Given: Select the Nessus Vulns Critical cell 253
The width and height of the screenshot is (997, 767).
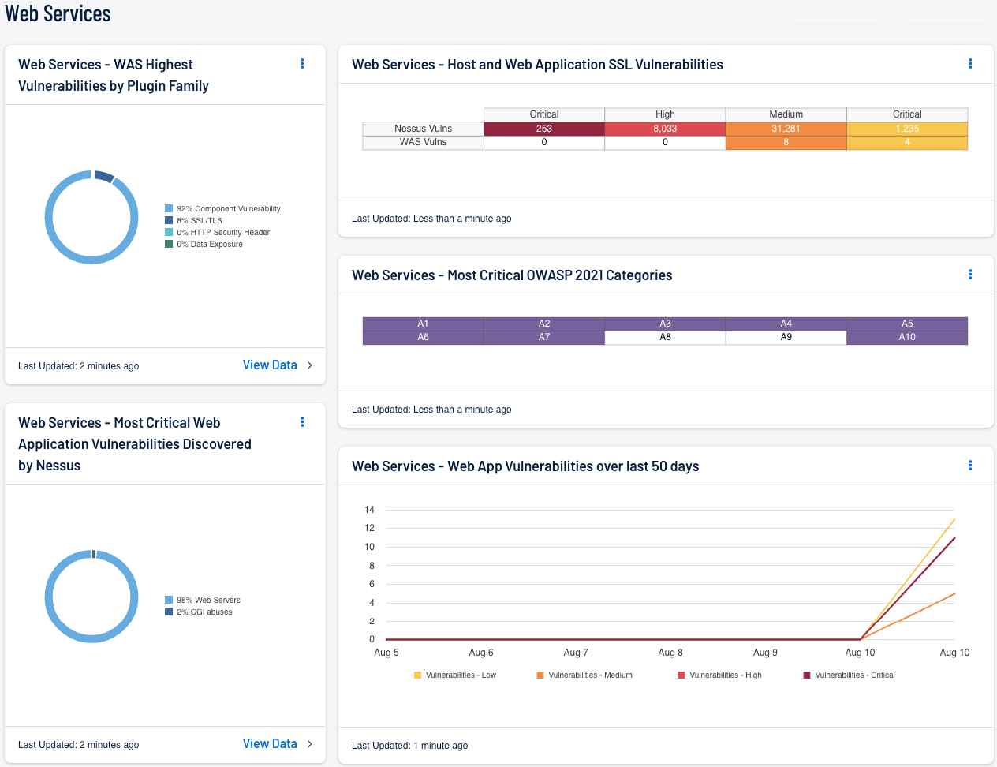Looking at the screenshot, I should (x=544, y=129).
